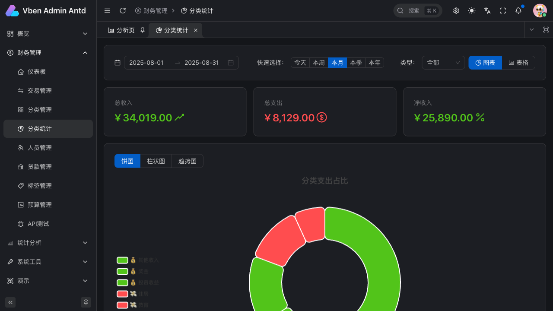Select the 本年 quick range option
Image resolution: width=553 pixels, height=311 pixels.
click(375, 63)
